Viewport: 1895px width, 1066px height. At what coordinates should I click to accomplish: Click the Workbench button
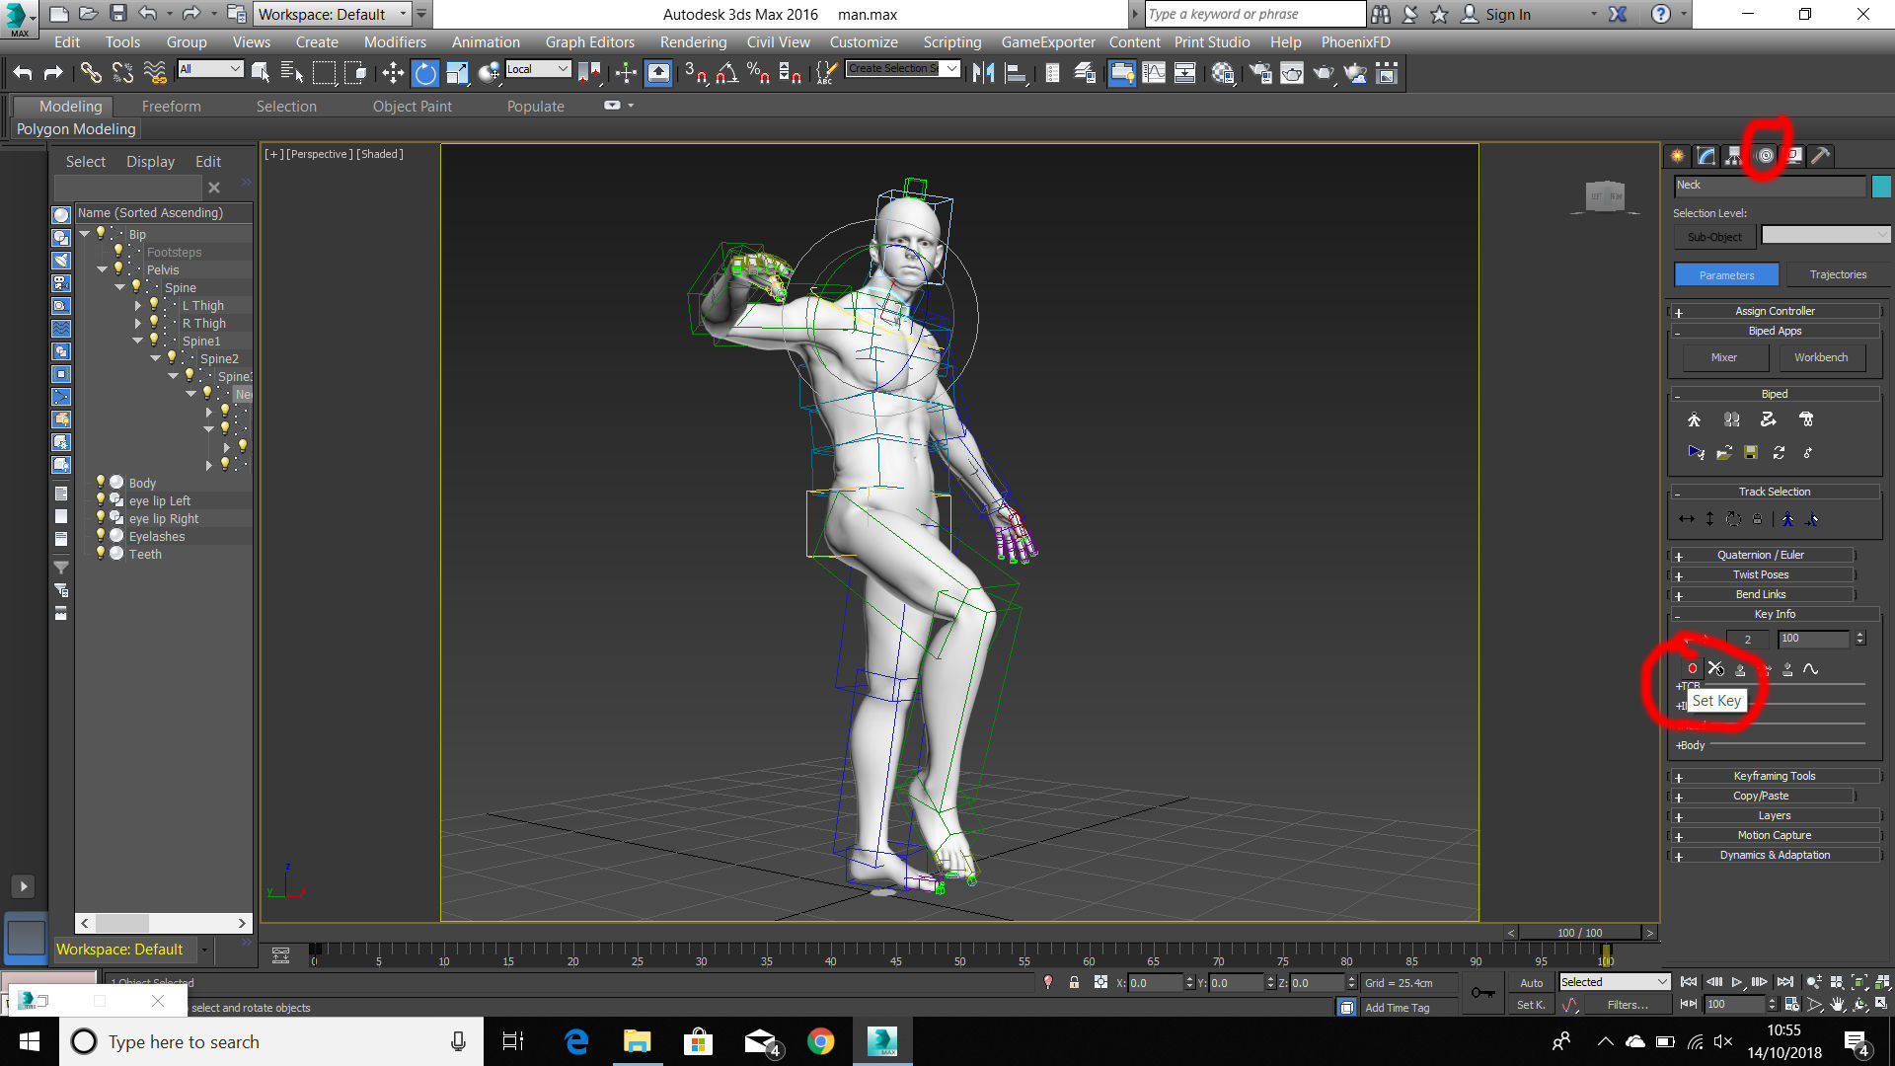click(x=1820, y=357)
